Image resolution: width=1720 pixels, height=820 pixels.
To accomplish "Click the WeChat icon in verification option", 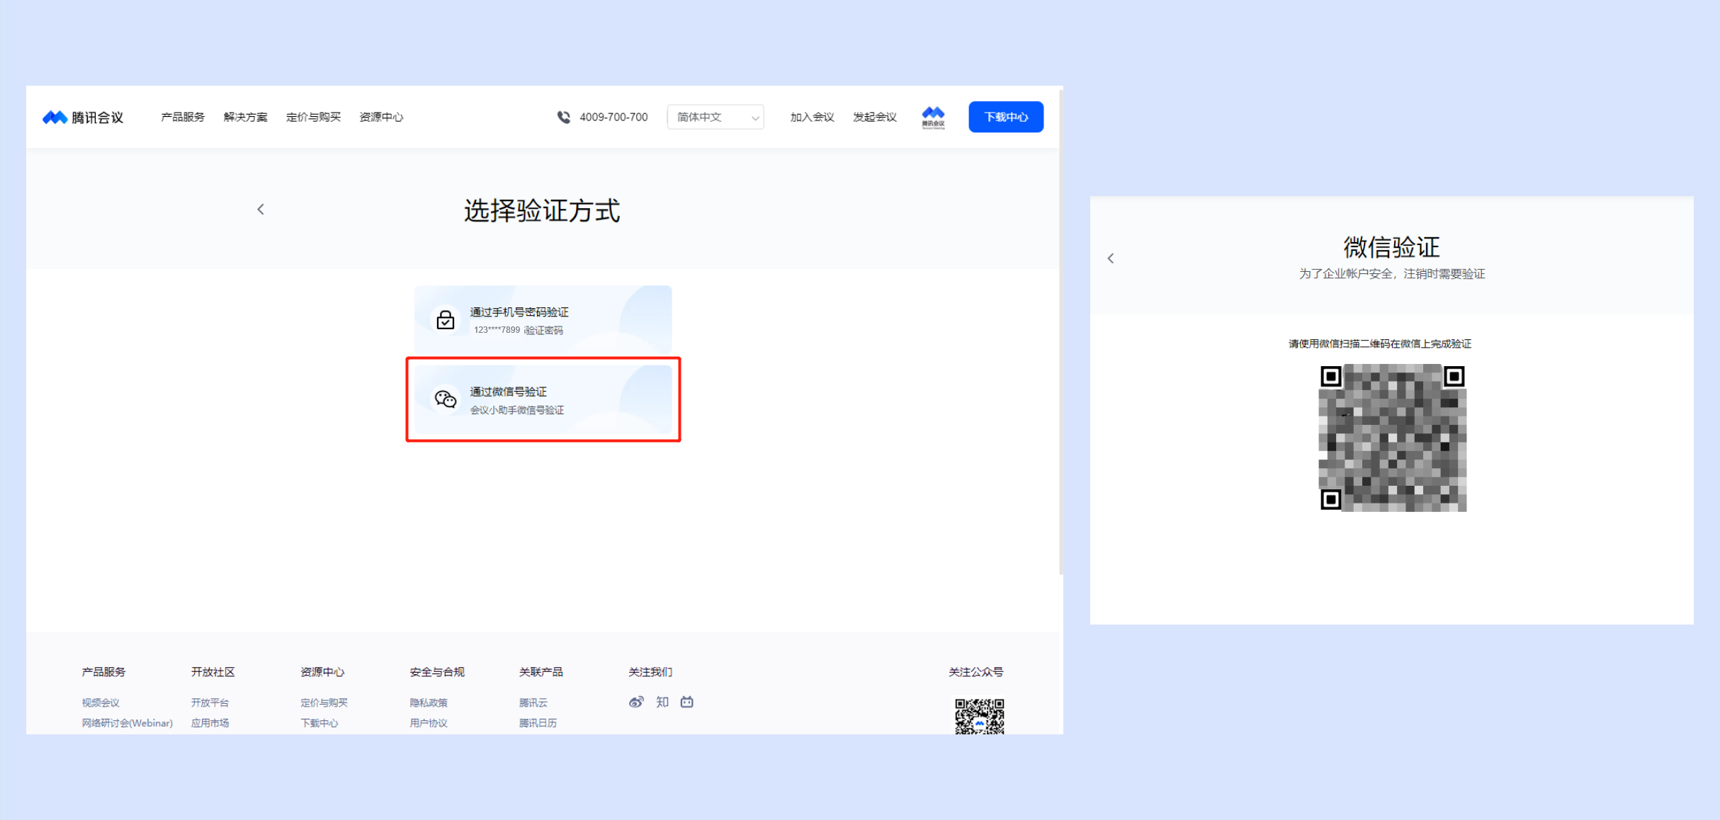I will pos(445,399).
